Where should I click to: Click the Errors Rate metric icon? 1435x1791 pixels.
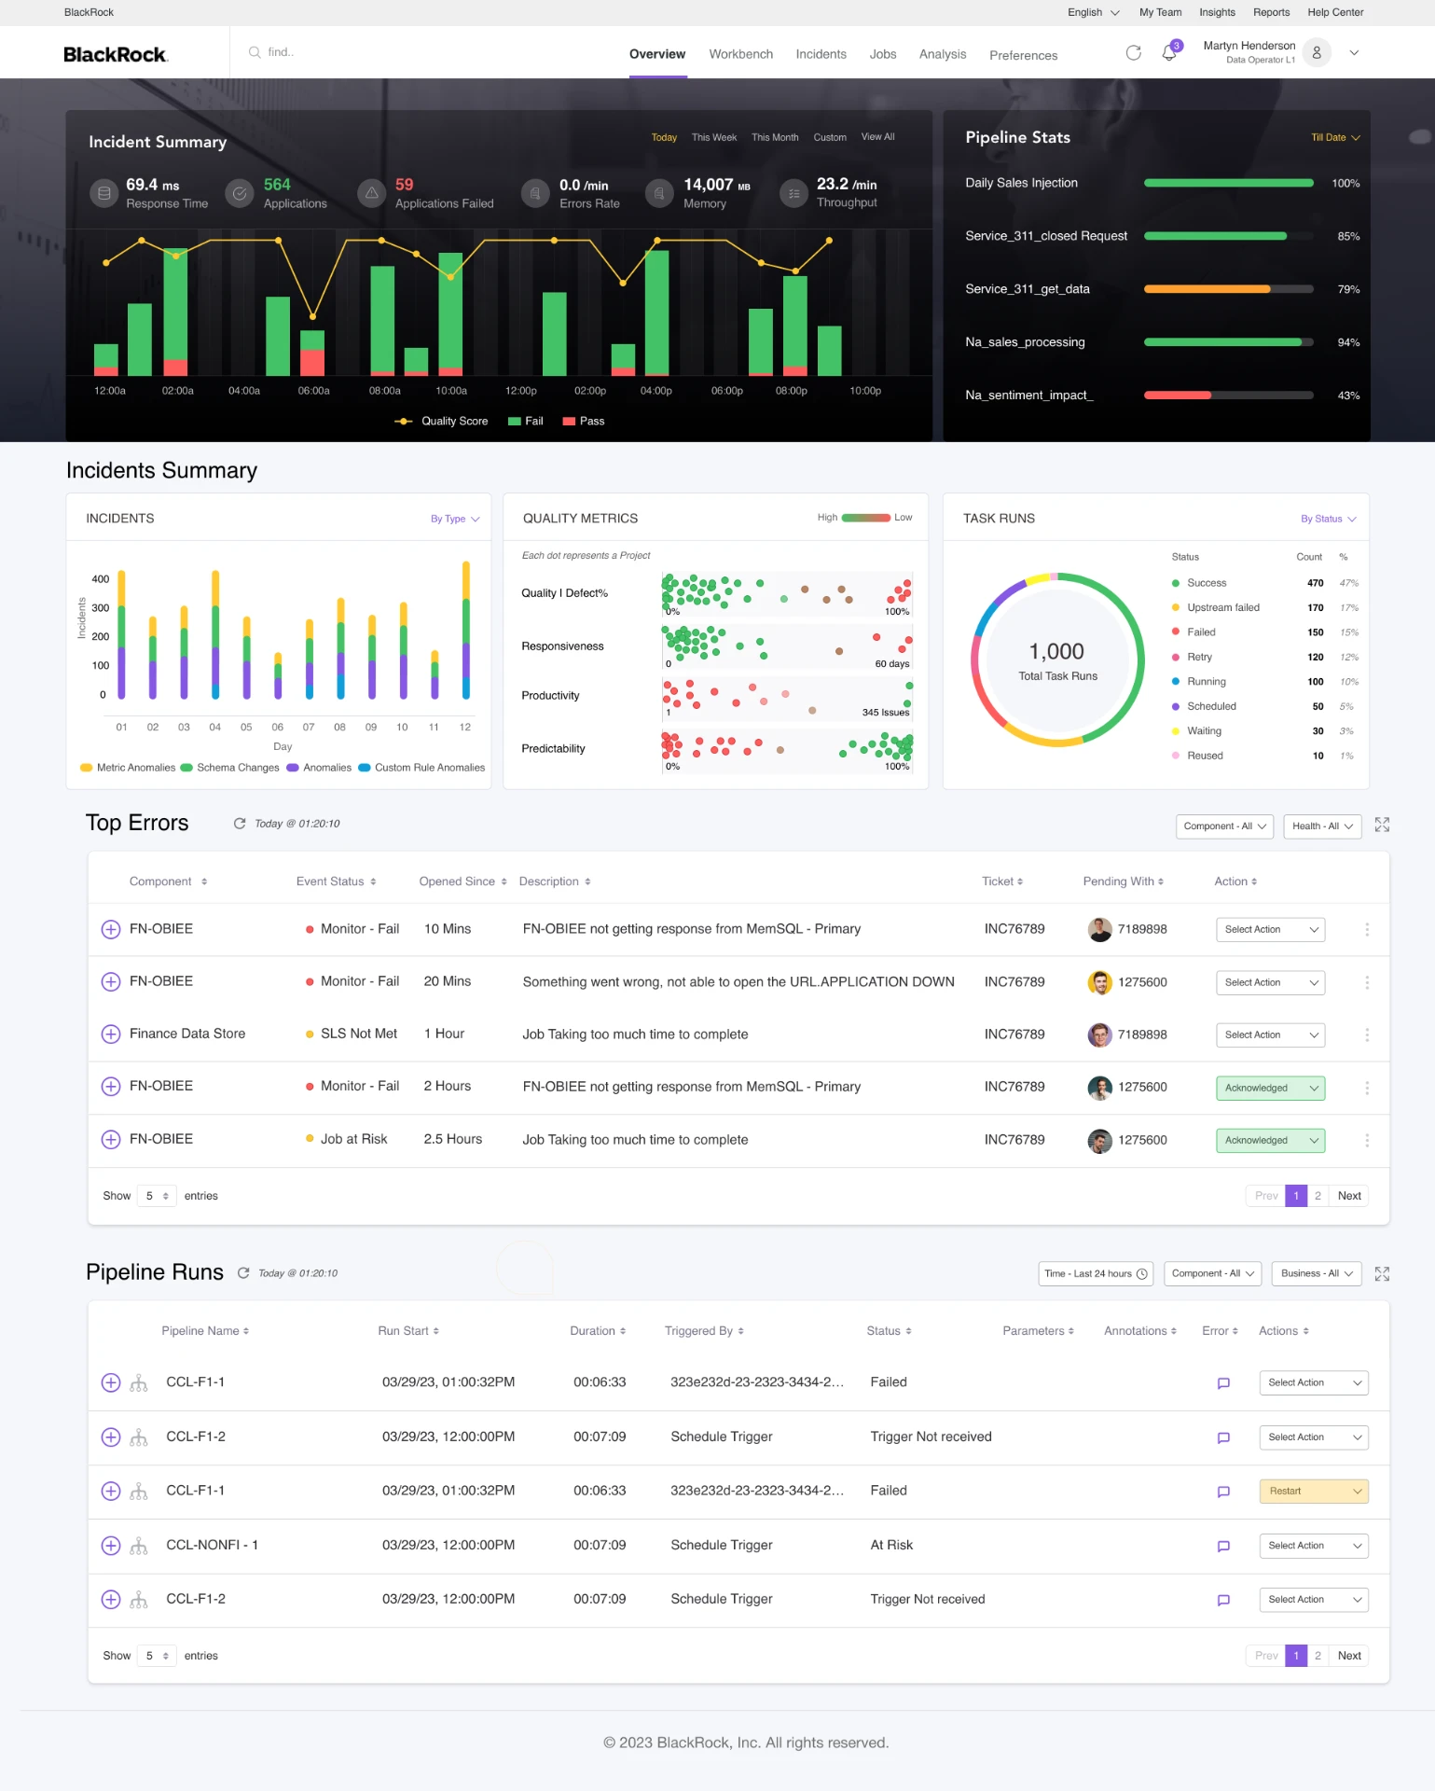[535, 193]
